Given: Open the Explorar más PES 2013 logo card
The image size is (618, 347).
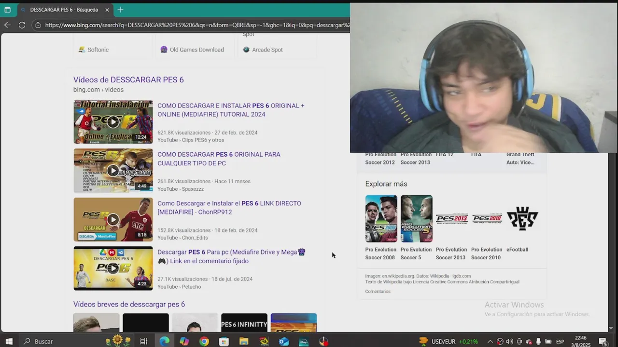Looking at the screenshot, I should tap(451, 219).
